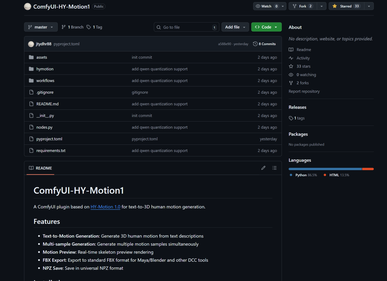Screen dimensions: 387x281
Task: Open the README outline list icon
Action: pyautogui.click(x=274, y=168)
